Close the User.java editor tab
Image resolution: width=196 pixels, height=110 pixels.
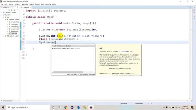point(30,7)
